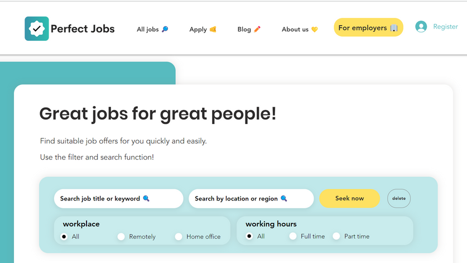The height and width of the screenshot is (263, 467).
Task: Click the Perfect Jobs checkmark logo icon
Action: tap(37, 28)
